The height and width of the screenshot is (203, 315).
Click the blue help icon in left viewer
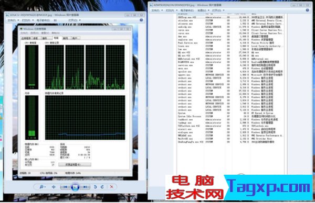(x=141, y=20)
